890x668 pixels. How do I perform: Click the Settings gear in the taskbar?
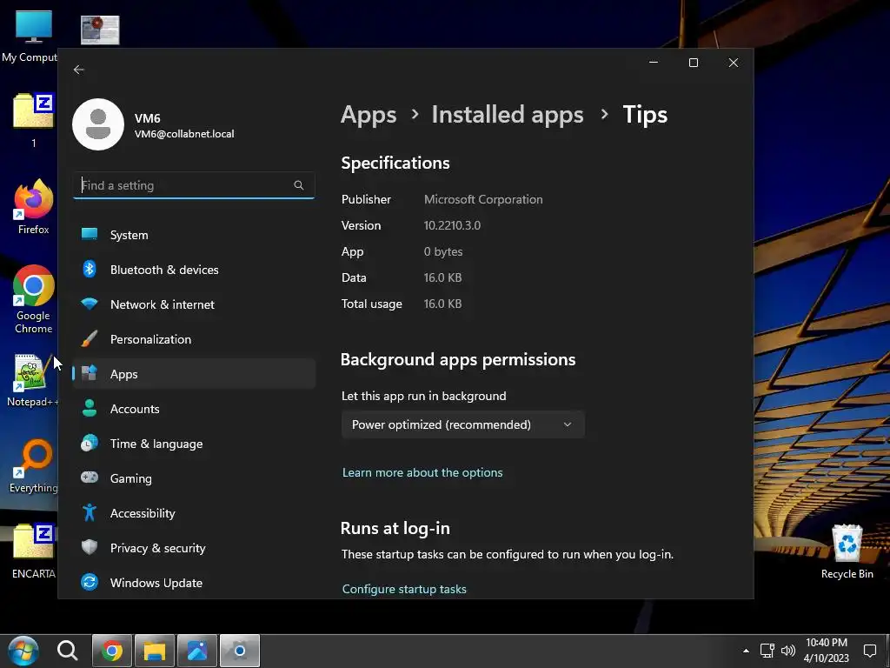click(x=240, y=651)
